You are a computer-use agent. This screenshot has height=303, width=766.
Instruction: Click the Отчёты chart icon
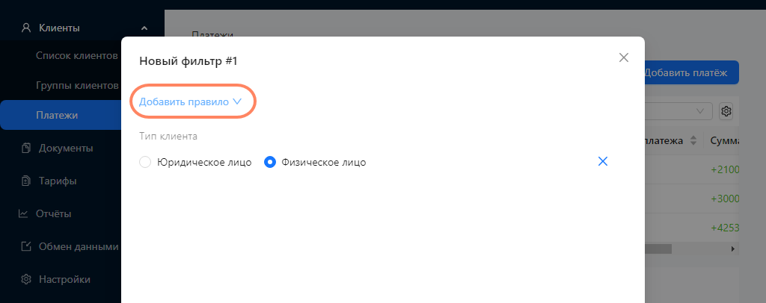point(23,213)
